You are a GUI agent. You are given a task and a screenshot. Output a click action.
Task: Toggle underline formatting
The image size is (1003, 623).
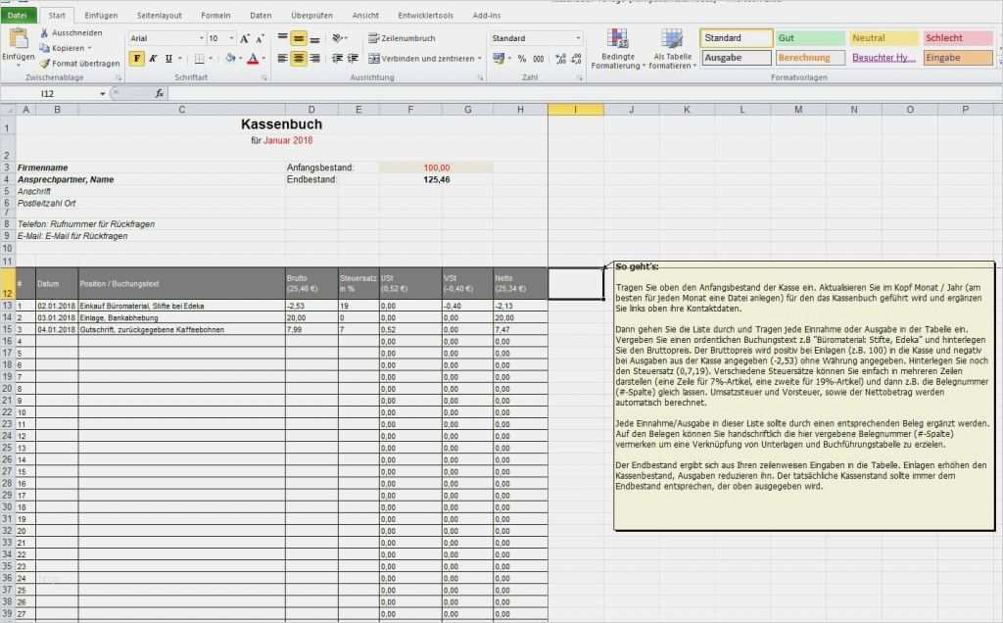(167, 58)
